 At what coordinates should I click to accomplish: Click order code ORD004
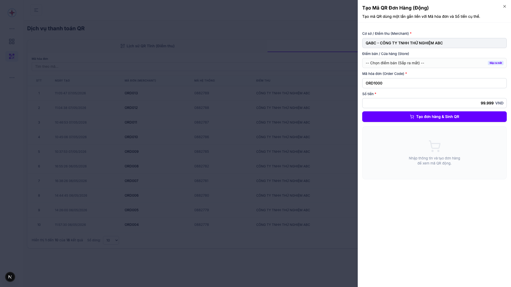coord(131,225)
